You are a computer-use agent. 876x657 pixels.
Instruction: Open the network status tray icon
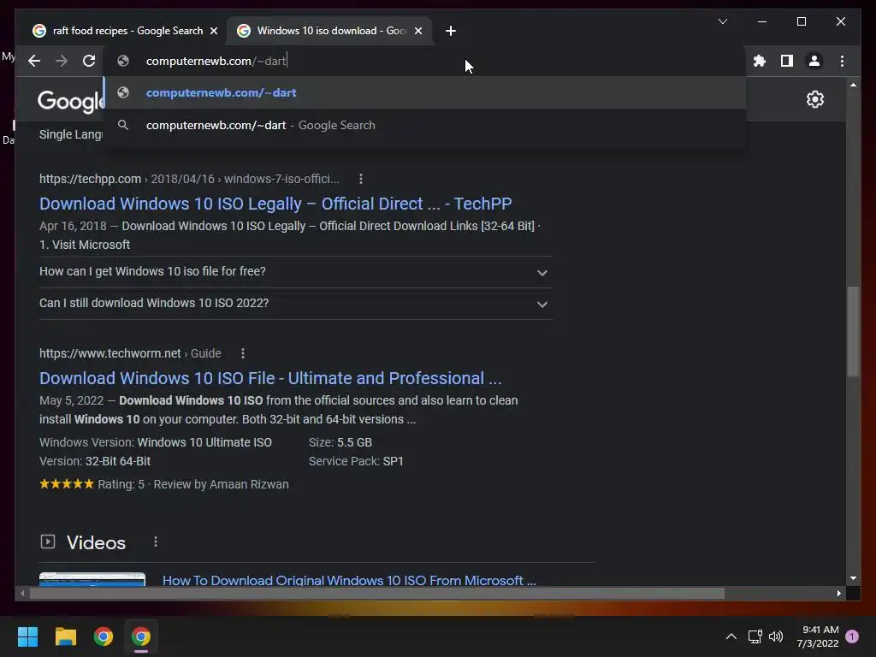[755, 636]
